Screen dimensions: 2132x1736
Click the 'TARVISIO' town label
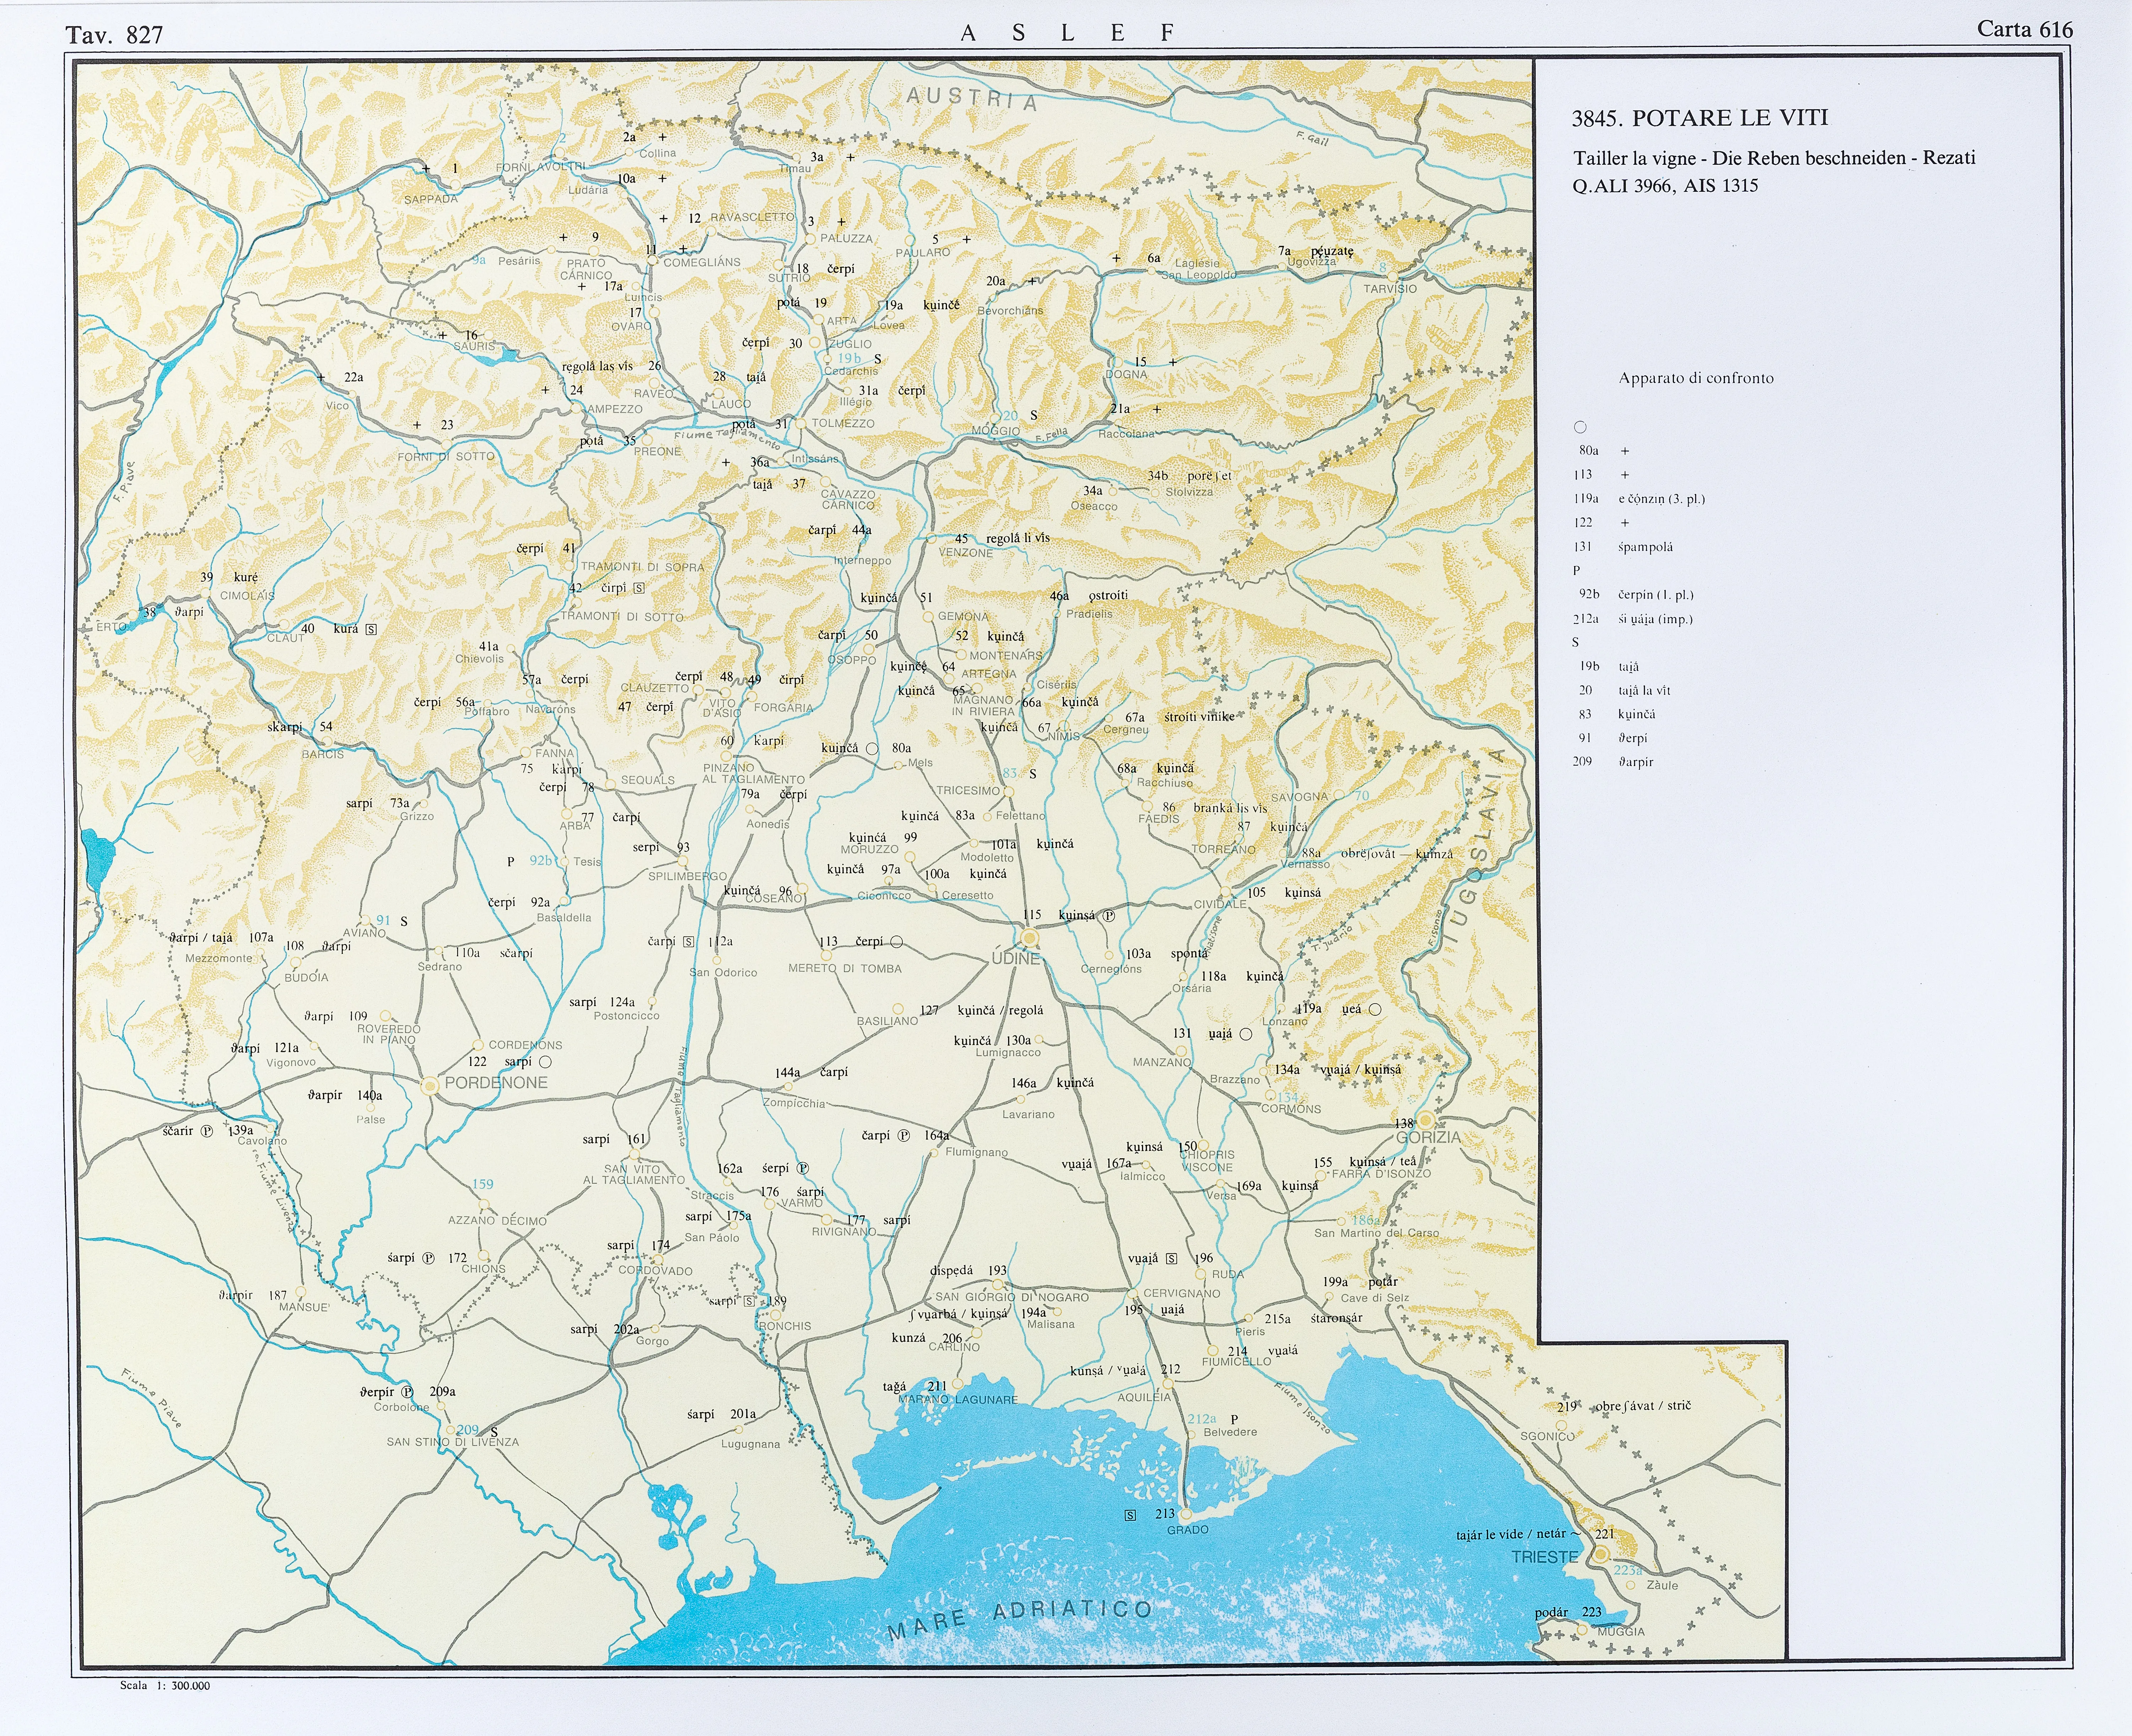(x=1390, y=288)
